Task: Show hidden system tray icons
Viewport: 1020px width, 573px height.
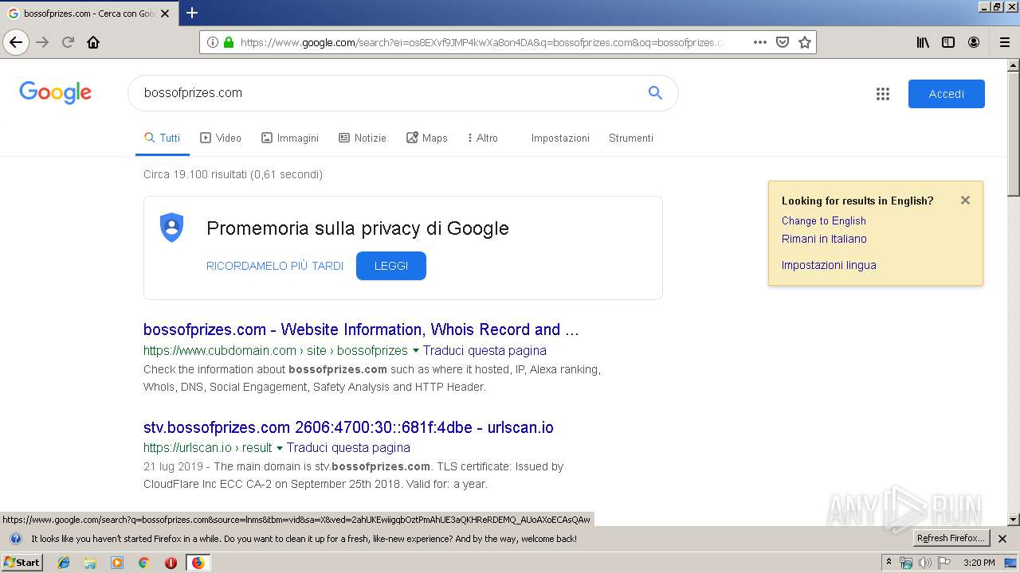Action: [x=889, y=563]
